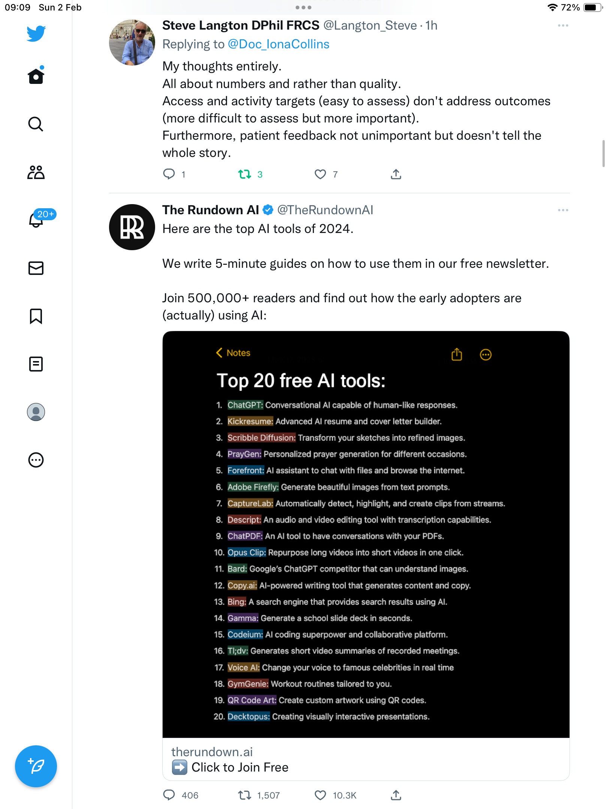This screenshot has width=607, height=809.
Task: Expand the sidebar More circle menu
Action: [36, 460]
